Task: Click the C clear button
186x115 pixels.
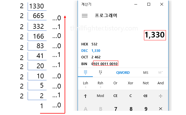Action: point(130,96)
